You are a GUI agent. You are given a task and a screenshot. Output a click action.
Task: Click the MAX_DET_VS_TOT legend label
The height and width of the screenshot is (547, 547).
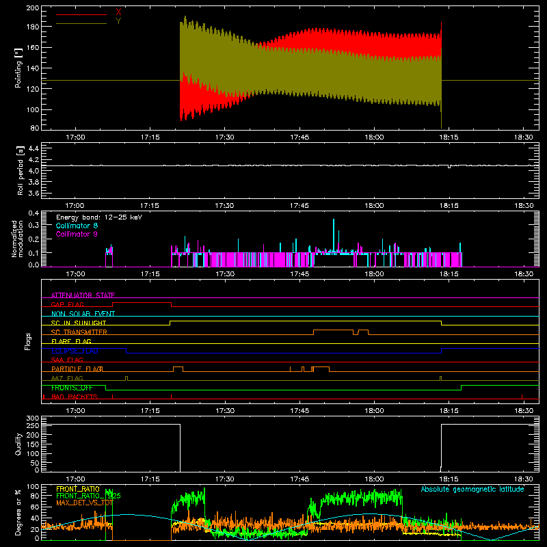click(x=85, y=503)
